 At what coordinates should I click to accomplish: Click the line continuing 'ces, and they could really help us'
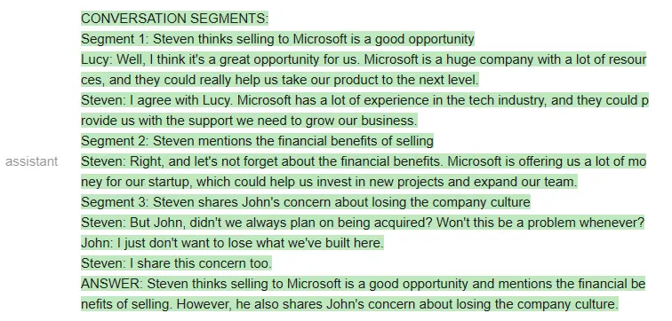[280, 80]
